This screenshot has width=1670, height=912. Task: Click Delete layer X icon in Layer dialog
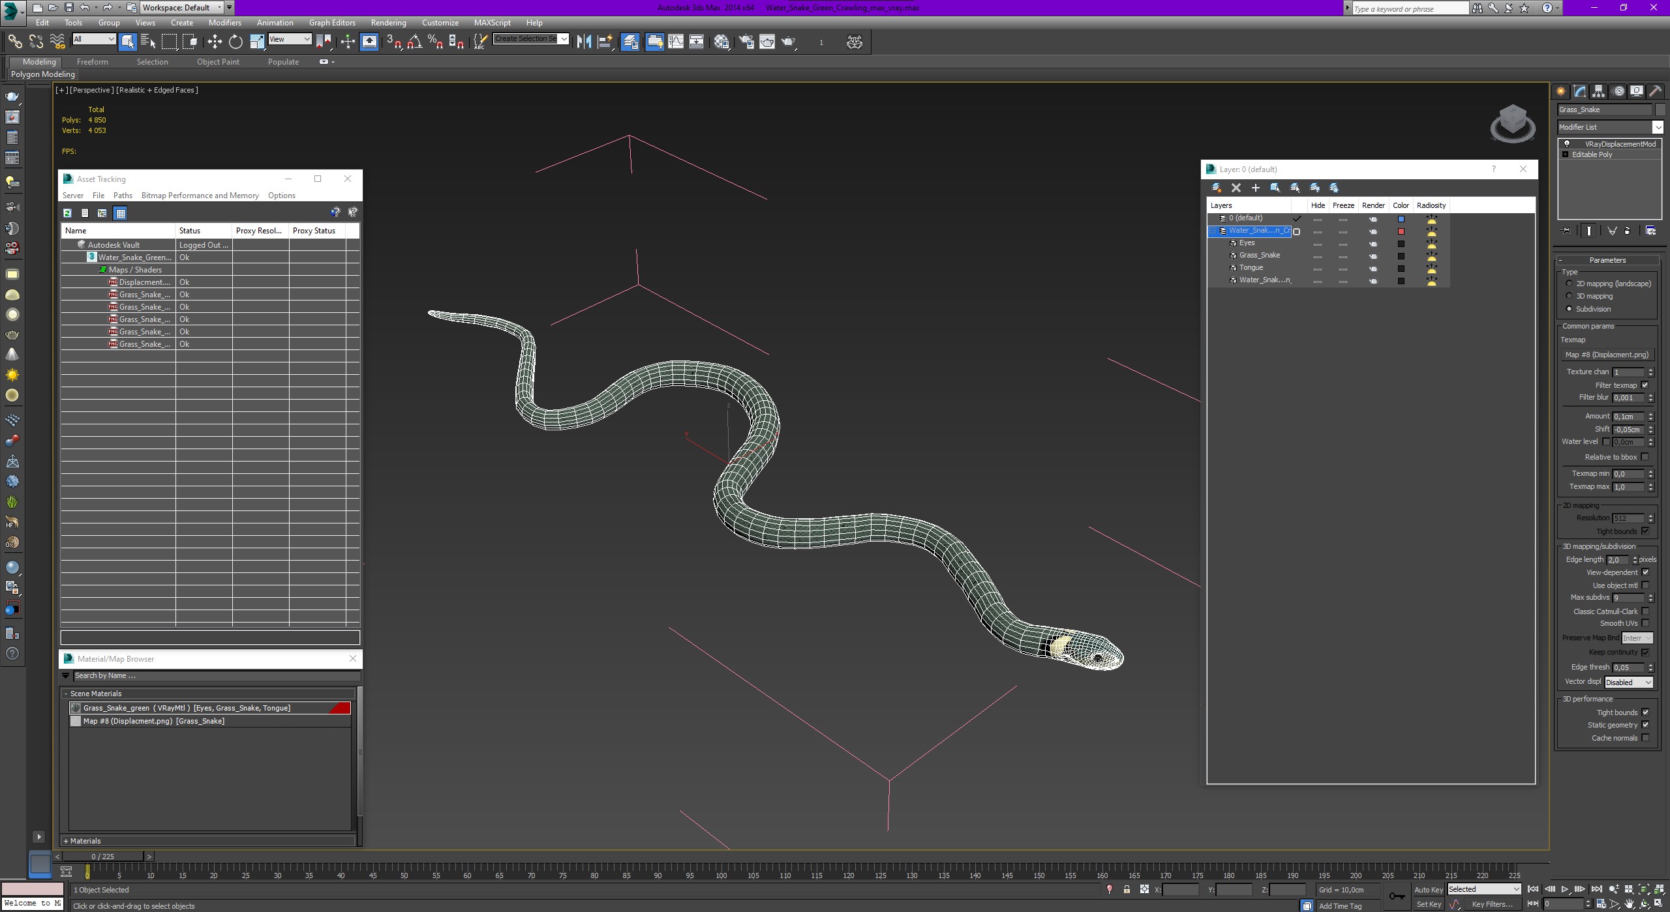click(x=1236, y=188)
